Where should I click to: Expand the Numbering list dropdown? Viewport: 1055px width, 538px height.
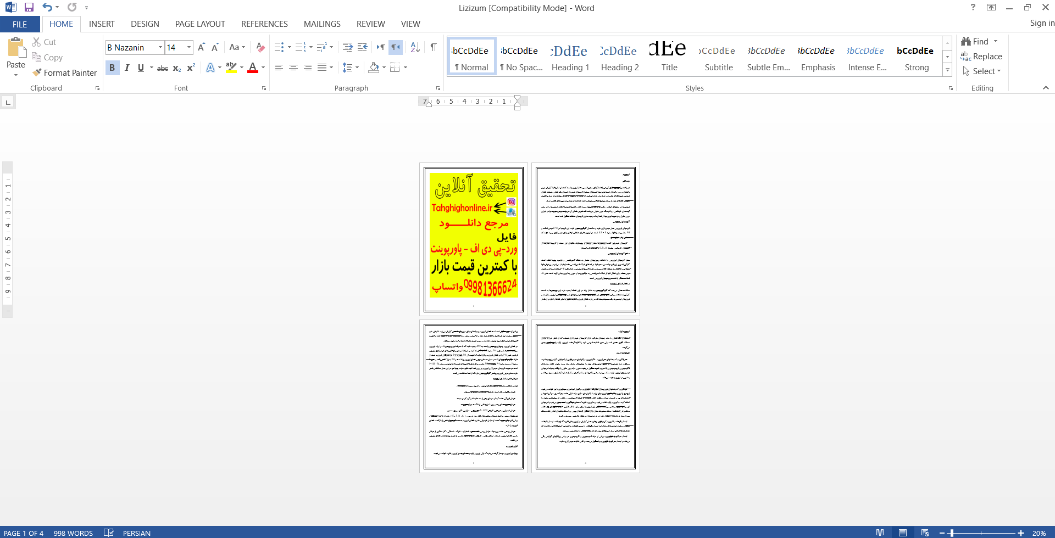(311, 47)
